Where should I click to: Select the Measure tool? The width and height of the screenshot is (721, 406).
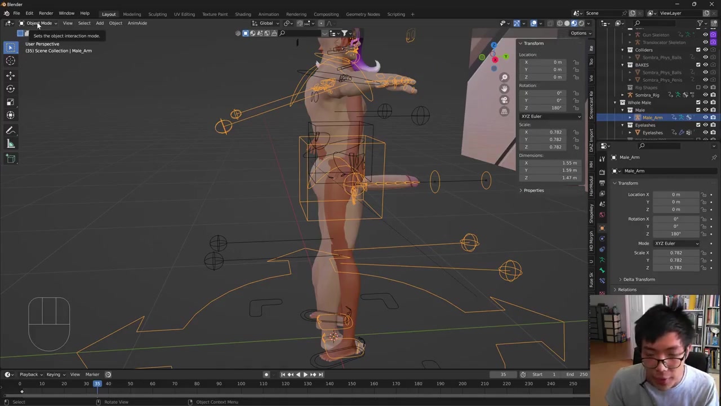coord(10,144)
